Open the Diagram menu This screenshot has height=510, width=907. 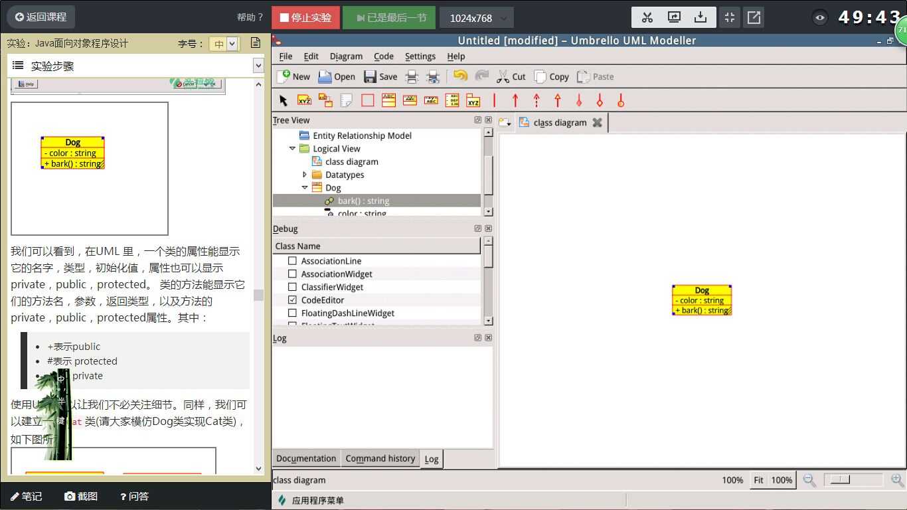click(346, 56)
